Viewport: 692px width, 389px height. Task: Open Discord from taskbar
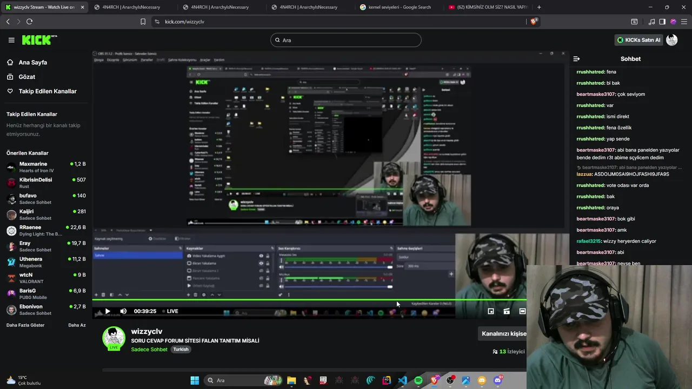click(x=498, y=380)
